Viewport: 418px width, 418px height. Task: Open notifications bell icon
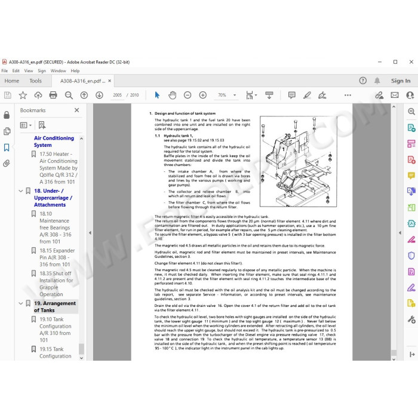coord(377,81)
